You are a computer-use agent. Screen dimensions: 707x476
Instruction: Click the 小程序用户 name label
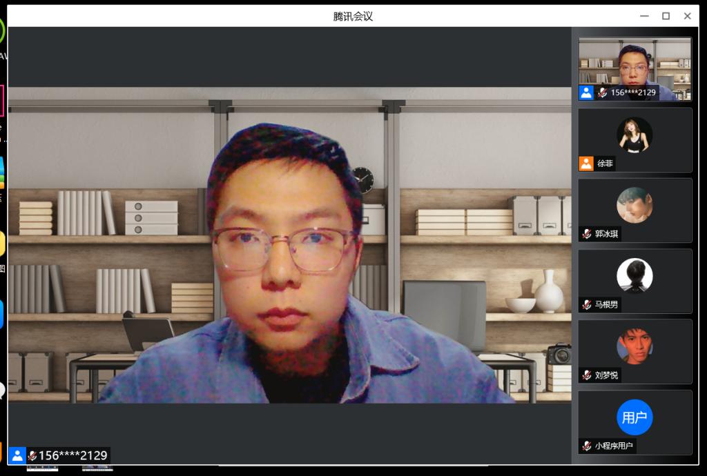(x=614, y=446)
